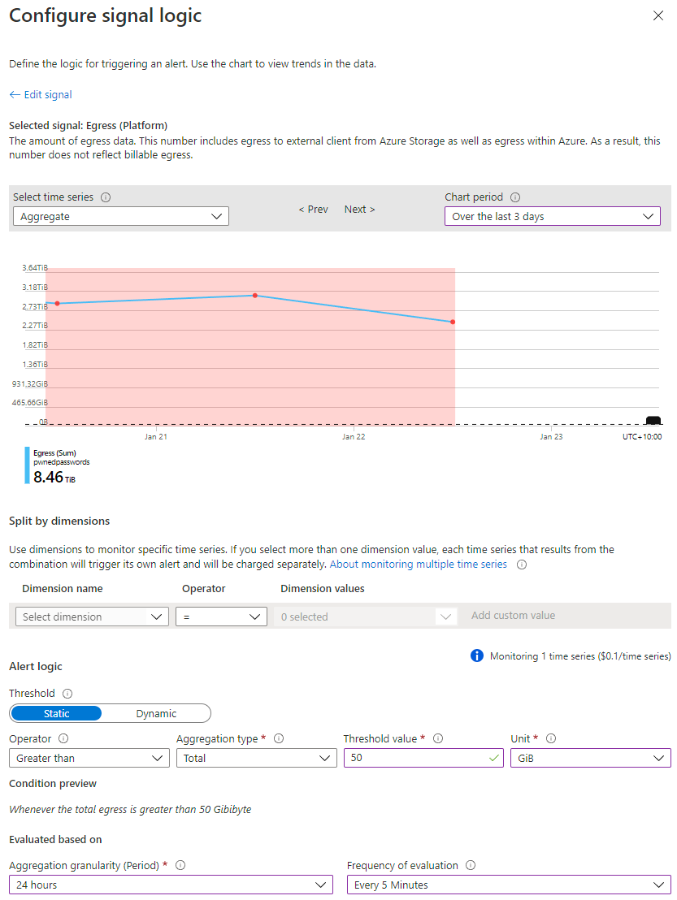Open the 24 hours granularity dropdown
This screenshot has height=900, width=677.
point(171,885)
